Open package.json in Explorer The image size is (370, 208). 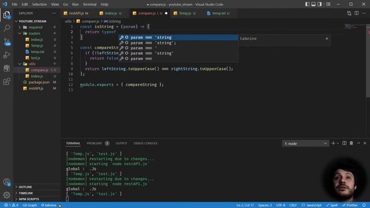click(39, 82)
